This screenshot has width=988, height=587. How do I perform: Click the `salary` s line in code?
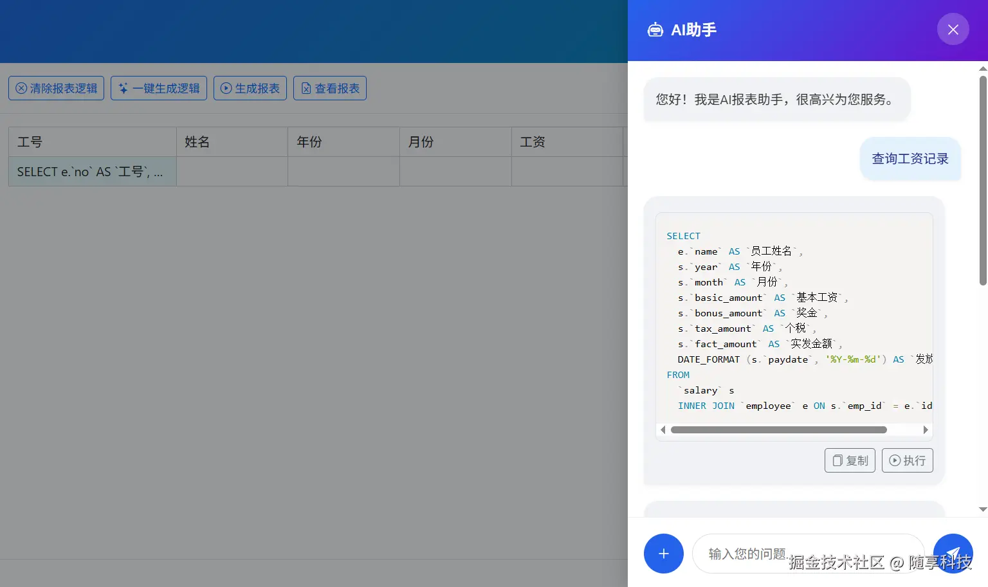click(706, 390)
